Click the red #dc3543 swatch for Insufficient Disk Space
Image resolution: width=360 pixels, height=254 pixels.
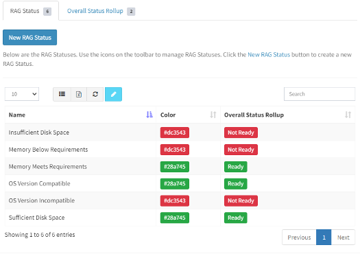[x=175, y=132]
